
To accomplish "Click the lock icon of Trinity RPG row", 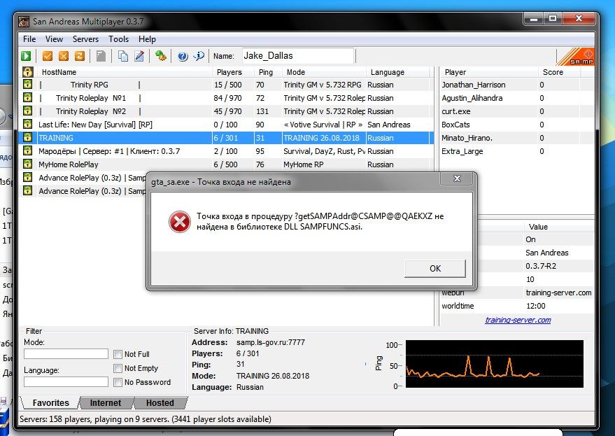I will 27,85.
